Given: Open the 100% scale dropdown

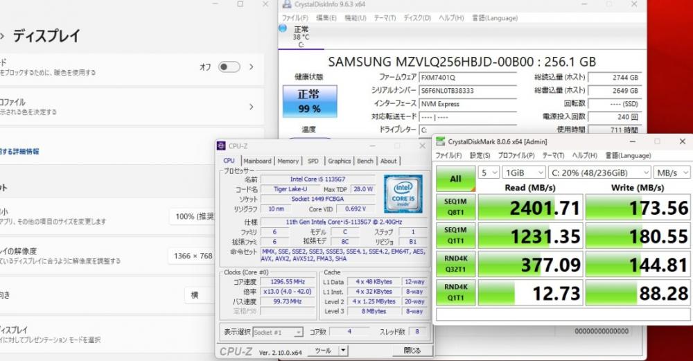Looking at the screenshot, I should click(193, 216).
